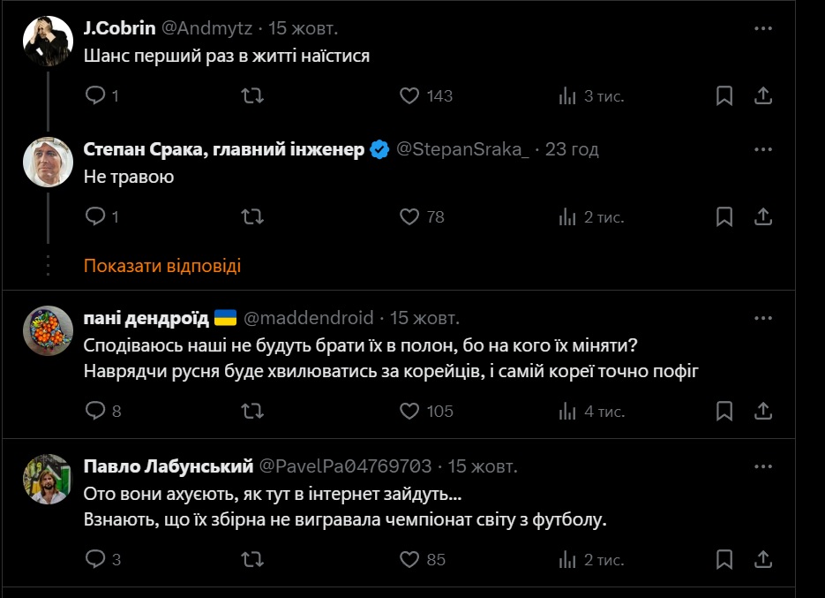
Task: Click пані дендроїд's floral avatar
Action: [x=48, y=330]
